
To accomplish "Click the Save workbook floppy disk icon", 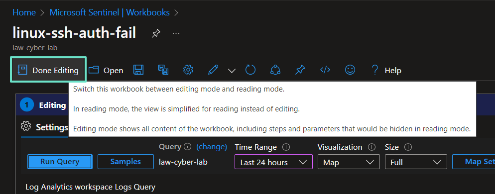I will click(x=138, y=70).
